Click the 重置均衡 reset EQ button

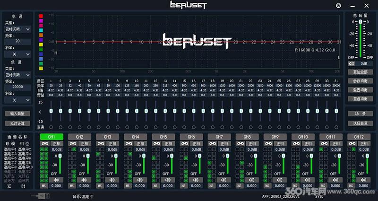tap(361, 90)
